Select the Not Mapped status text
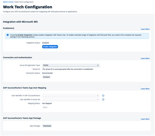Image resolution: width=155 pixels, height=136 pixels. (x=47, y=103)
